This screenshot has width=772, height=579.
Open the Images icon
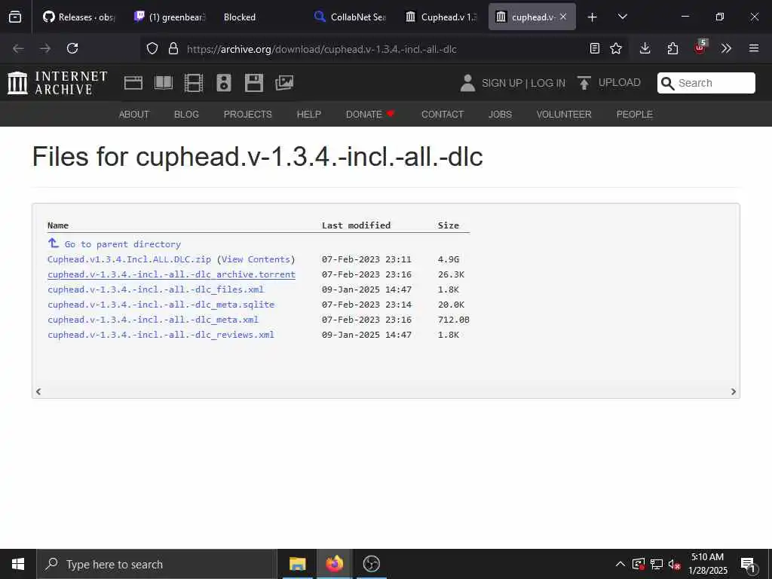click(x=284, y=83)
